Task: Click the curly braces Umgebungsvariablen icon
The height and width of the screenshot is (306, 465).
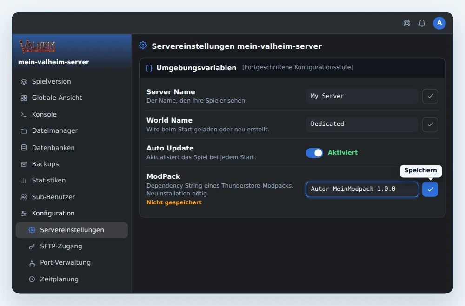Action: (x=149, y=68)
